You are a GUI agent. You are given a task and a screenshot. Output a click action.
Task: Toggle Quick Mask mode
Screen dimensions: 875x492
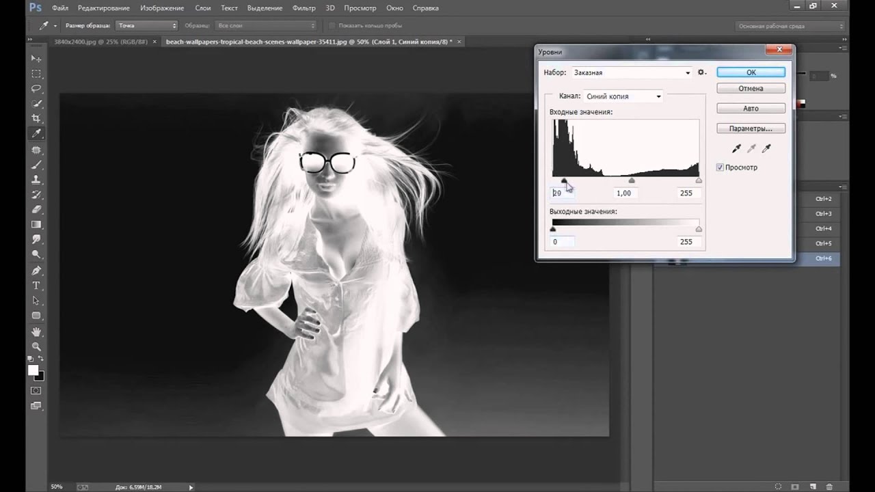tap(36, 390)
